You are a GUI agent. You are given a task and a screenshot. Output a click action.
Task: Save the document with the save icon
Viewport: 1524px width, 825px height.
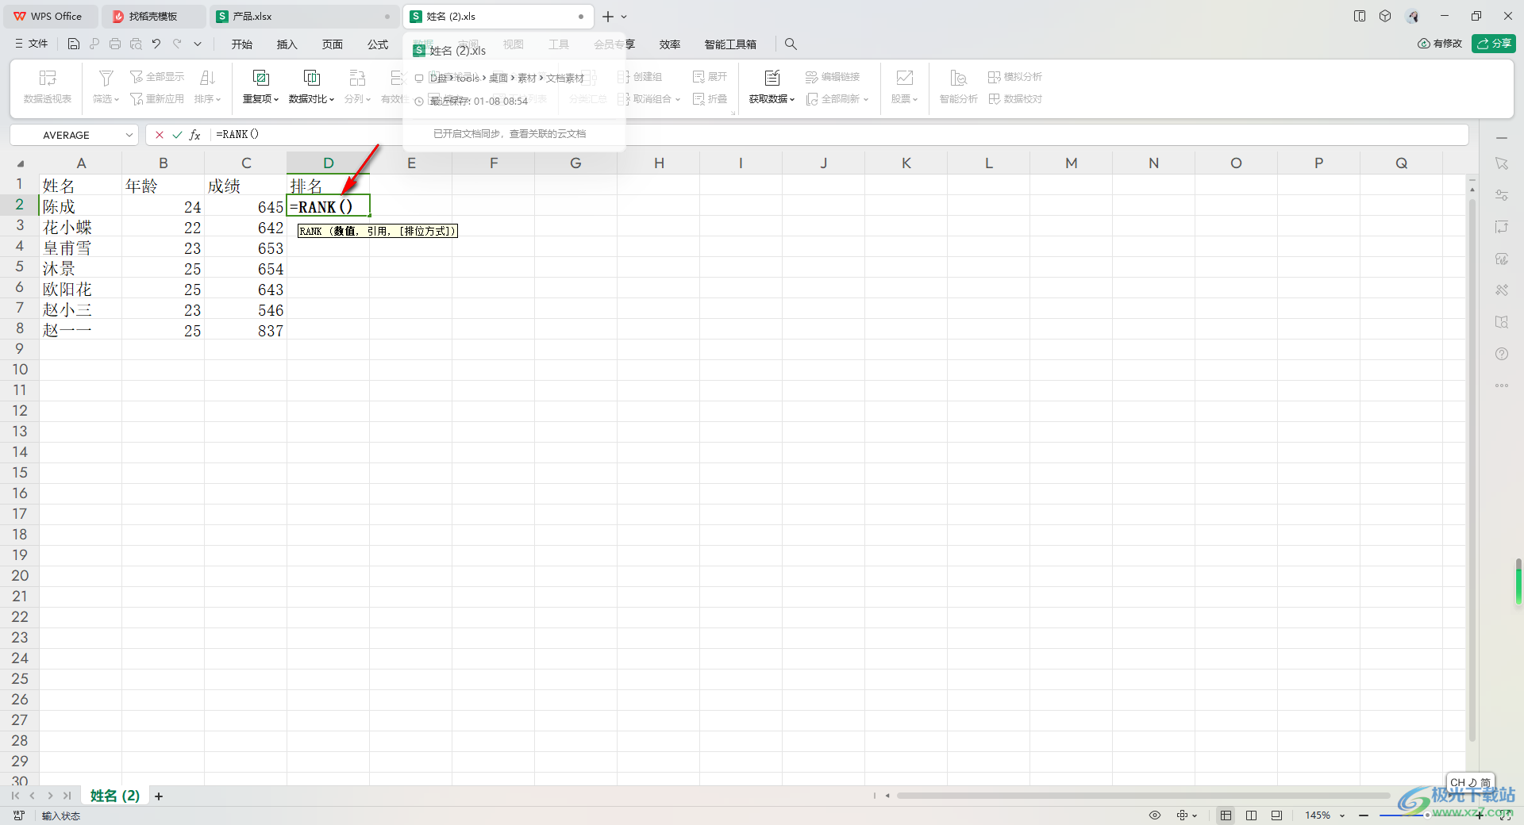pos(74,44)
